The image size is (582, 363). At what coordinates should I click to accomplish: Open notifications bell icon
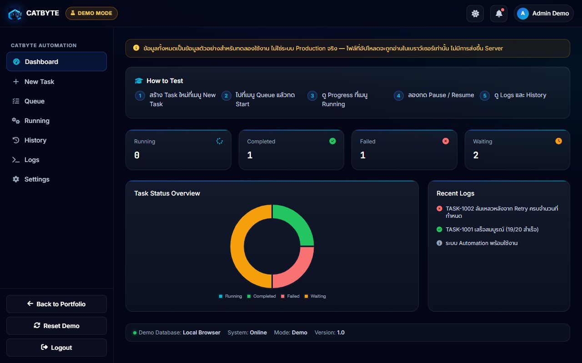tap(499, 14)
